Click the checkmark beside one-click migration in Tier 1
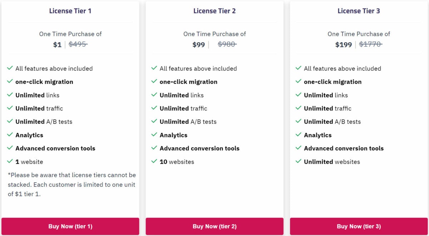The height and width of the screenshot is (236, 429). click(10, 82)
